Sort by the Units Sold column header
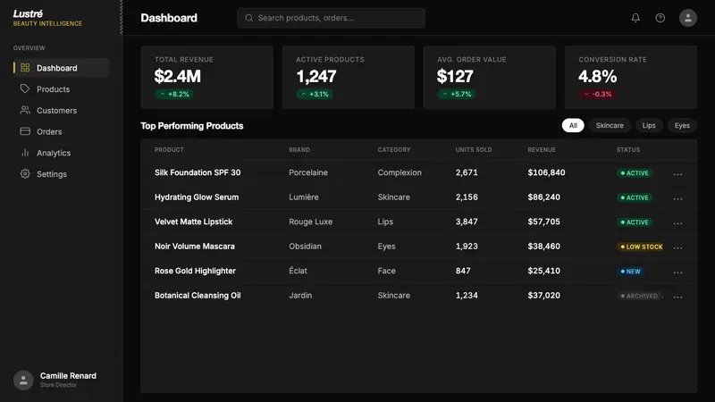Viewport: 715px width, 402px height. click(474, 149)
